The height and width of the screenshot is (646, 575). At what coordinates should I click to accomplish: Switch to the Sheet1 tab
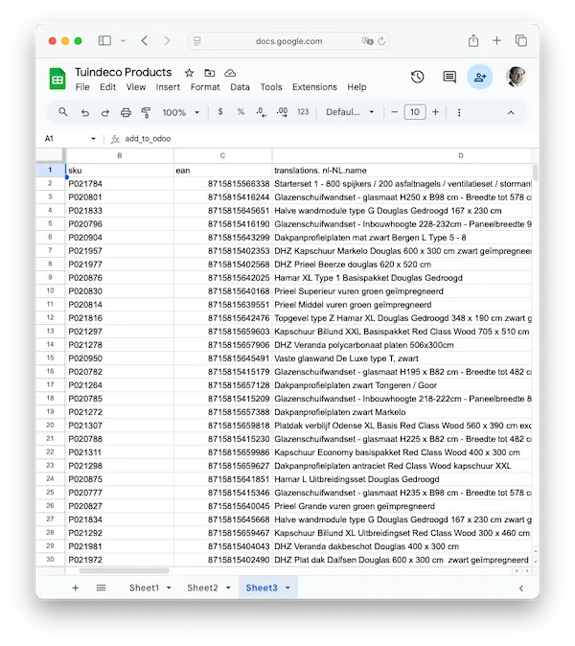(144, 588)
